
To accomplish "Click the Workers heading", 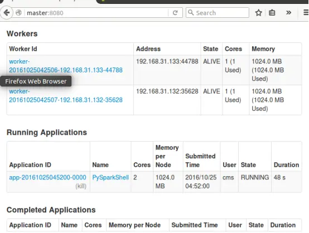I will (x=22, y=33).
